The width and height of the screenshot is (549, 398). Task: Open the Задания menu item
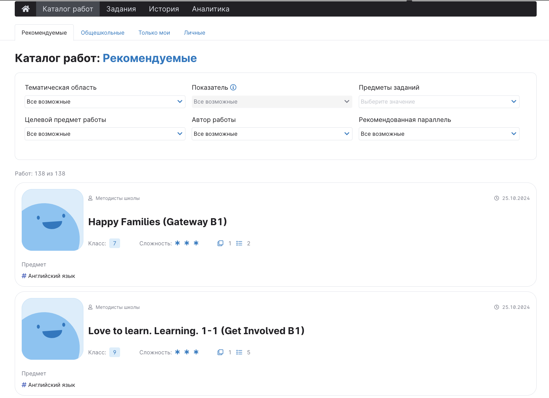coord(121,9)
